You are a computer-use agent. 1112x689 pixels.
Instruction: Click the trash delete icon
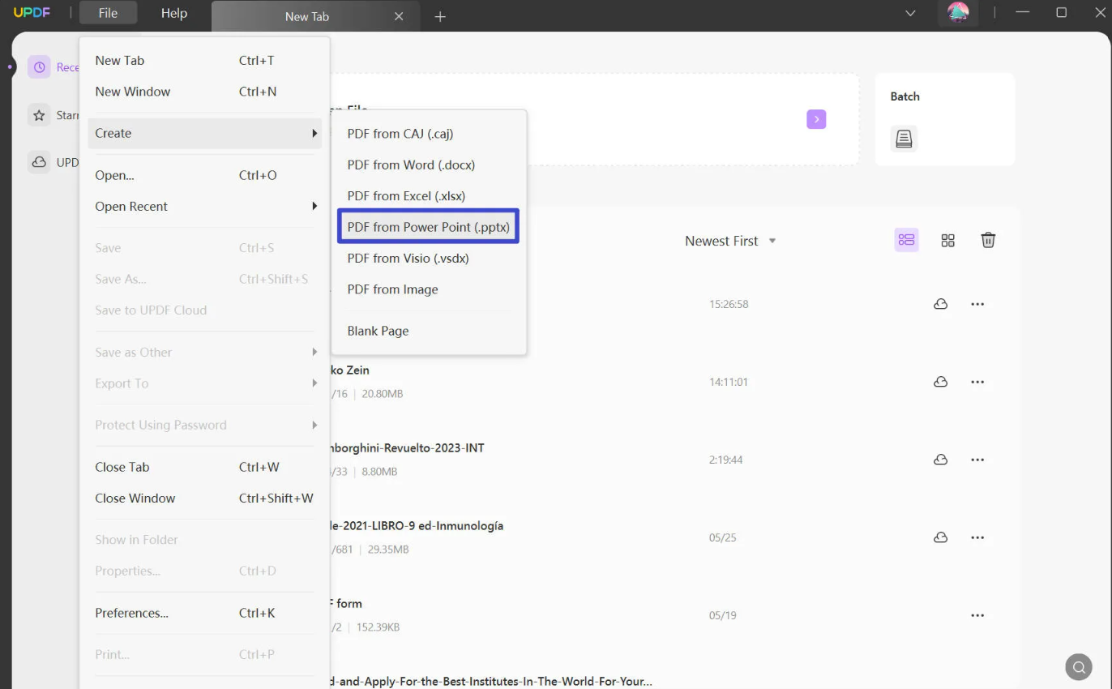[988, 240]
